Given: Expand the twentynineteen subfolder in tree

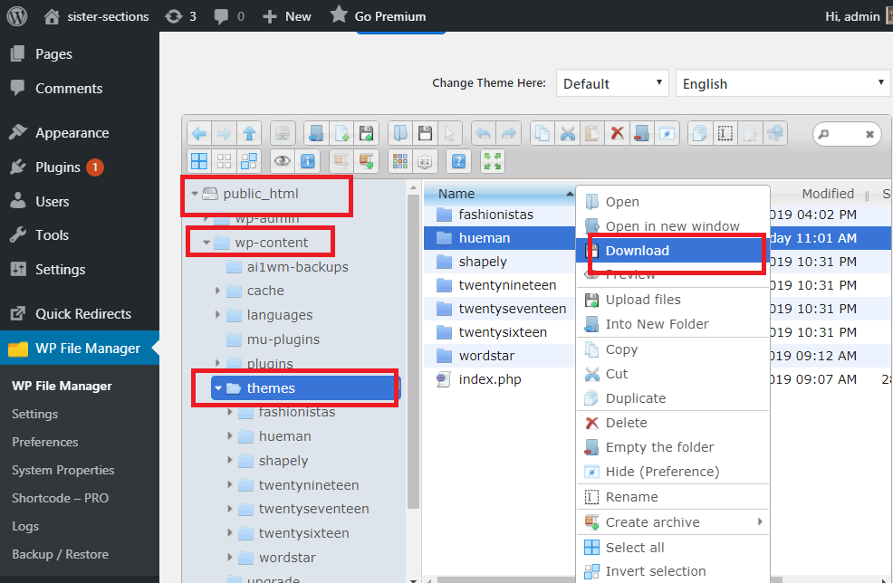Looking at the screenshot, I should coord(229,484).
